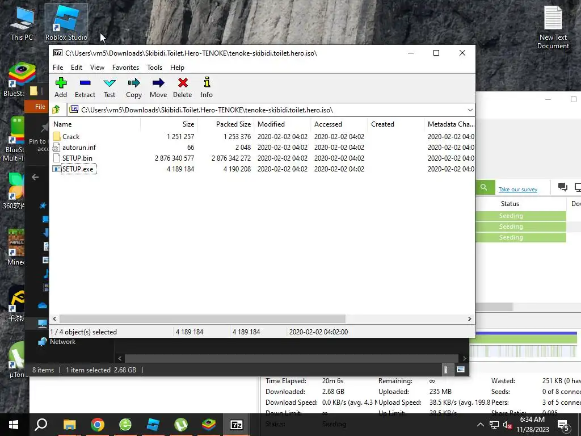Open taskbar search magnifier
This screenshot has width=581, height=436.
tap(41, 425)
